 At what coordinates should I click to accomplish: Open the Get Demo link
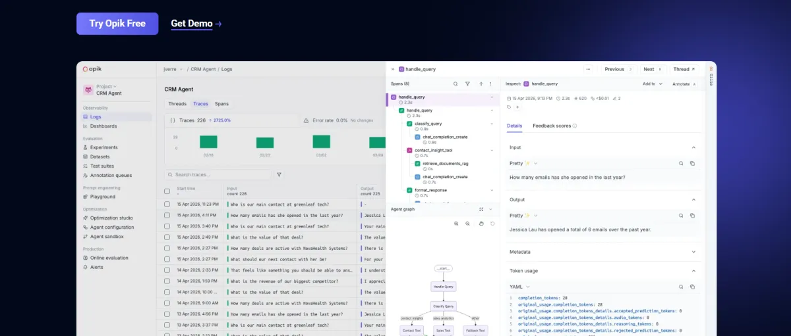196,24
